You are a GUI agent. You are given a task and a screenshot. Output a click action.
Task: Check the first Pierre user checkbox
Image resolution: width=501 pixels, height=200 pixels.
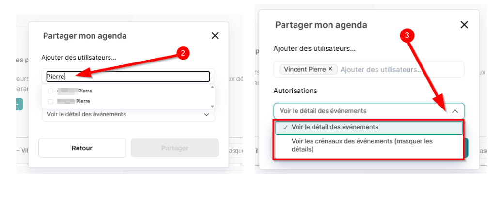(50, 91)
